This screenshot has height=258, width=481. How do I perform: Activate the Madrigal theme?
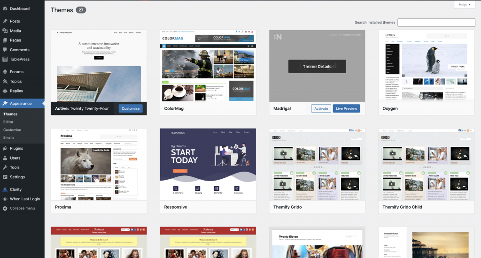coord(321,108)
